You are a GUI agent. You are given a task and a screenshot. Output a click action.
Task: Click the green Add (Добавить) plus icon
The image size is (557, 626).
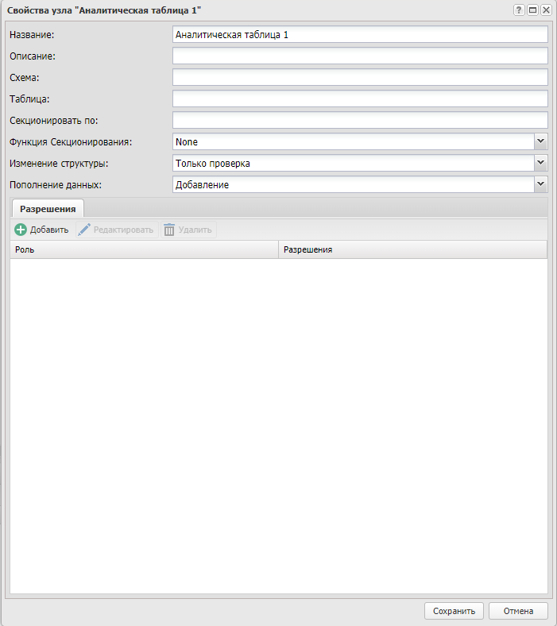tap(21, 230)
